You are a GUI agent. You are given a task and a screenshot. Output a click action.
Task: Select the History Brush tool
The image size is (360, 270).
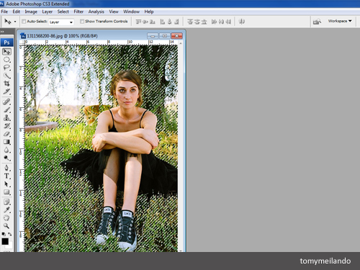click(x=6, y=126)
